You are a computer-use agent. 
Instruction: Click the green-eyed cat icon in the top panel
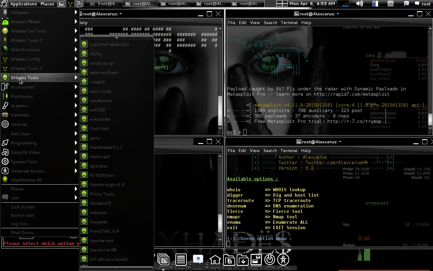click(70, 4)
